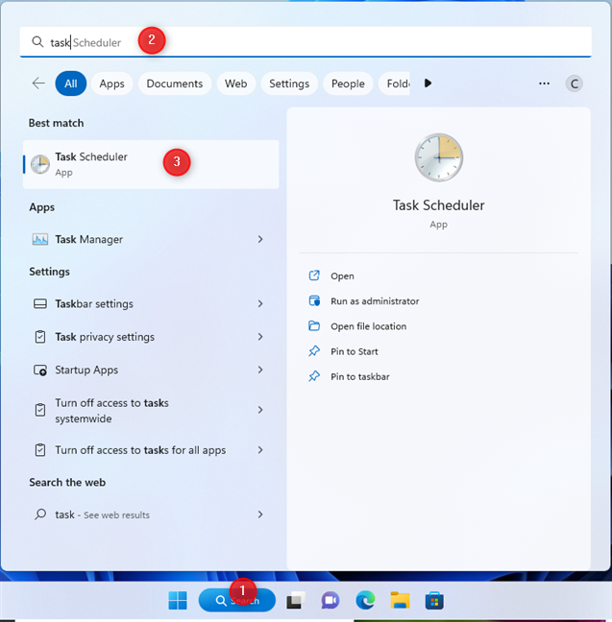Click the back arrow in search panel
The height and width of the screenshot is (622, 612).
[x=38, y=84]
